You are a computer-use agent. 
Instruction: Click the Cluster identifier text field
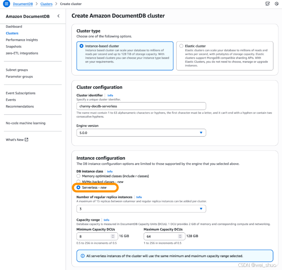[141, 106]
